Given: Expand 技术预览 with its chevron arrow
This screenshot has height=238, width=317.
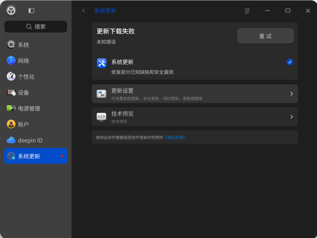Looking at the screenshot, I should pos(292,117).
